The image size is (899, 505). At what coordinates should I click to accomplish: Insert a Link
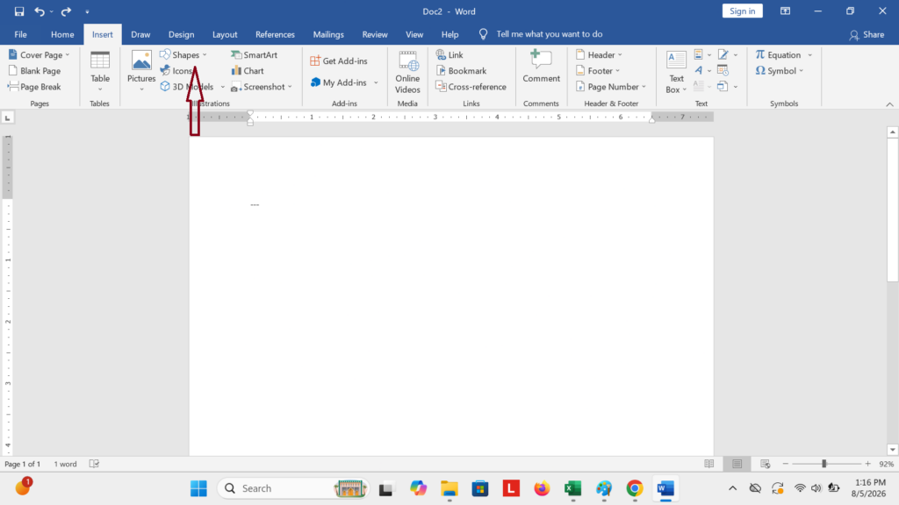click(449, 54)
